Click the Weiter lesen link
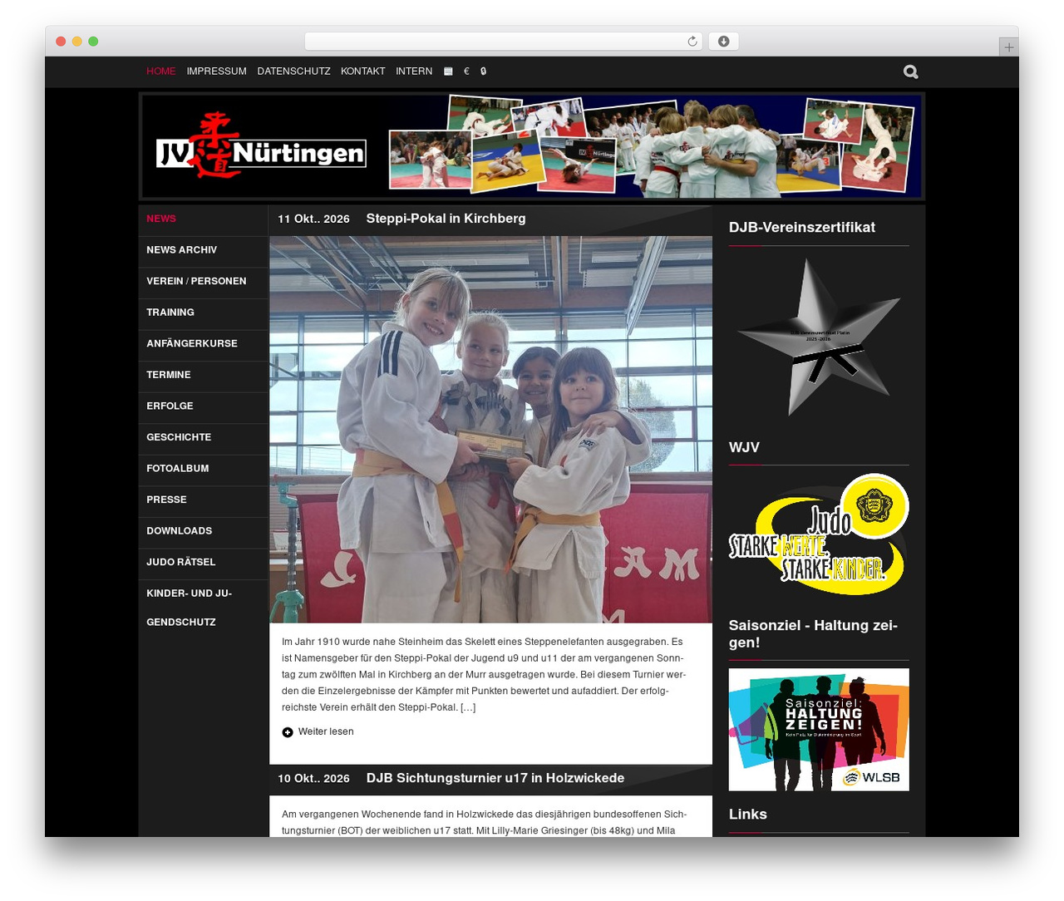Screen dimensions: 1064x901 click(326, 731)
